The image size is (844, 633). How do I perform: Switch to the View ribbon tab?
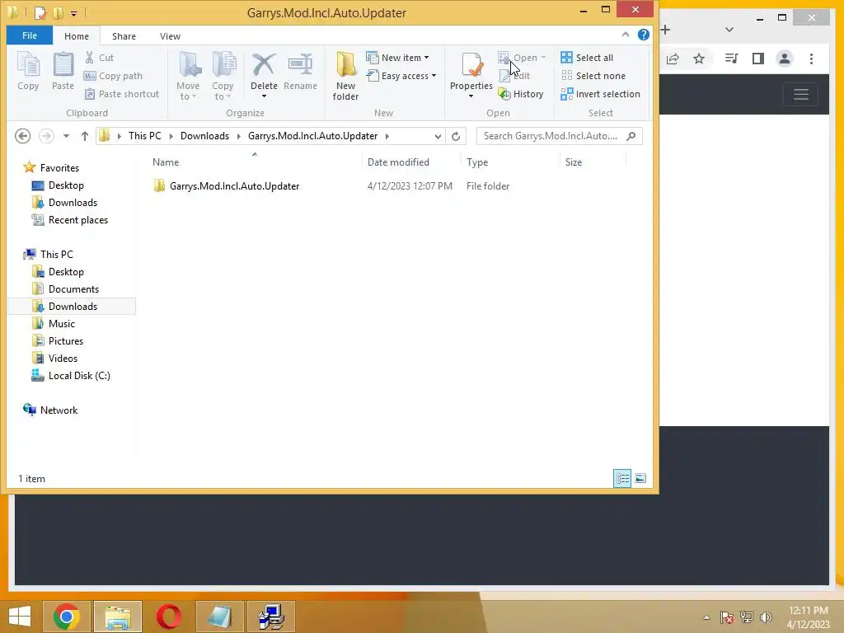click(170, 36)
